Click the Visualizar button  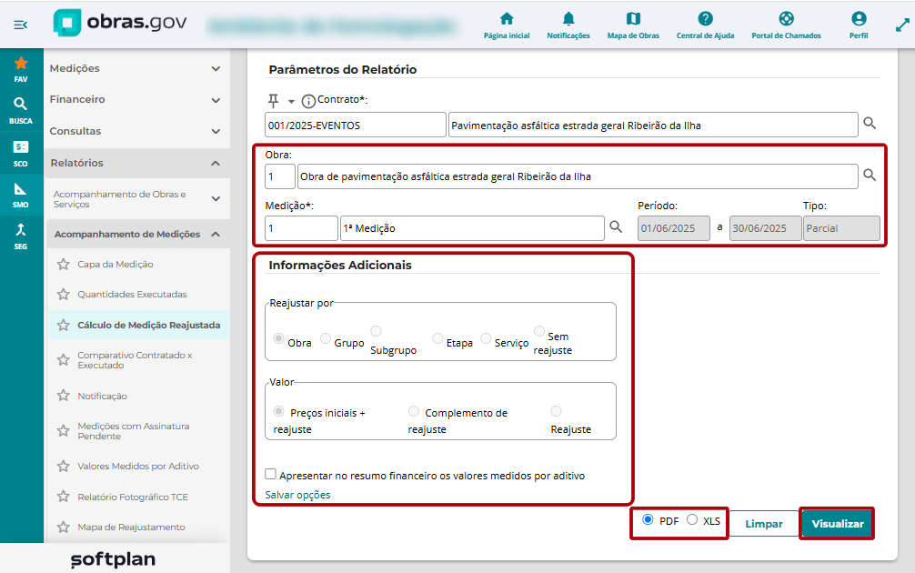[838, 523]
